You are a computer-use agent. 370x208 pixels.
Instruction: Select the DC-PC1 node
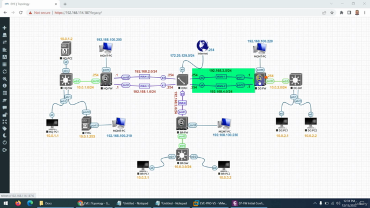(x=282, y=122)
